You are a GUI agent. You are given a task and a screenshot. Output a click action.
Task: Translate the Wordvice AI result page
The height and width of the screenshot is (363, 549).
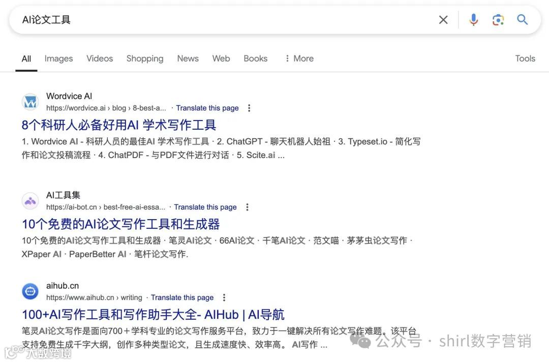click(207, 108)
